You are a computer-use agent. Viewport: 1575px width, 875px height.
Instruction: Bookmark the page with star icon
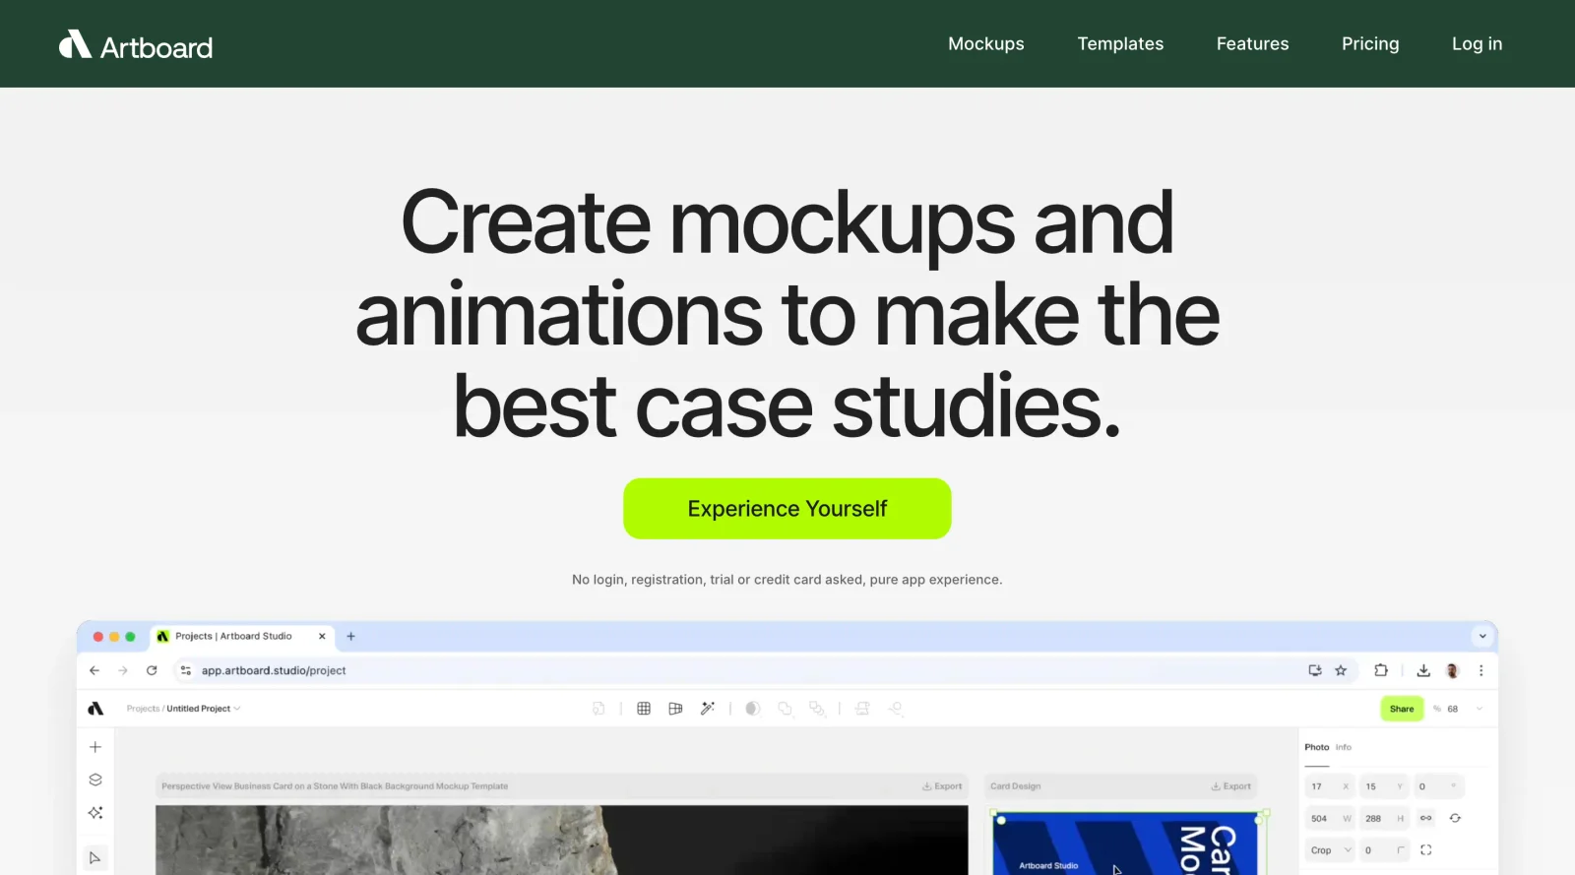point(1341,670)
